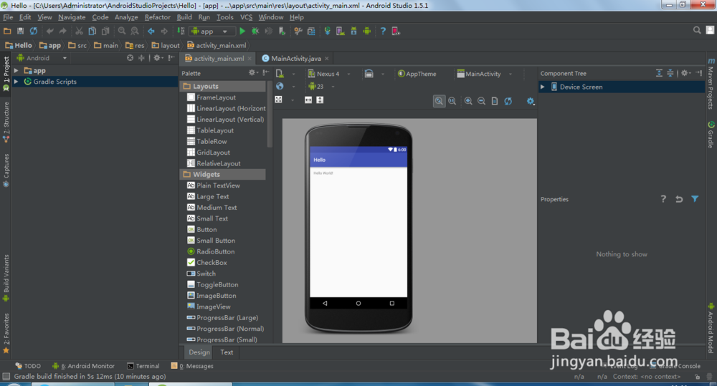
Task: Open the TODO tool window
Action: (x=28, y=366)
